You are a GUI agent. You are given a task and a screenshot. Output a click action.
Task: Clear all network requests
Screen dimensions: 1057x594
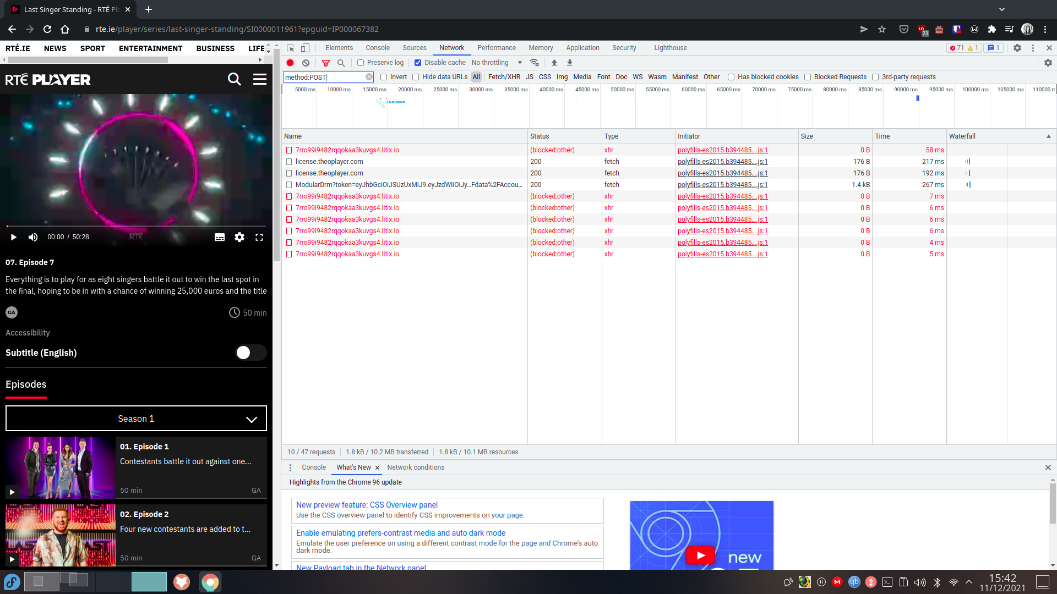[x=306, y=63]
